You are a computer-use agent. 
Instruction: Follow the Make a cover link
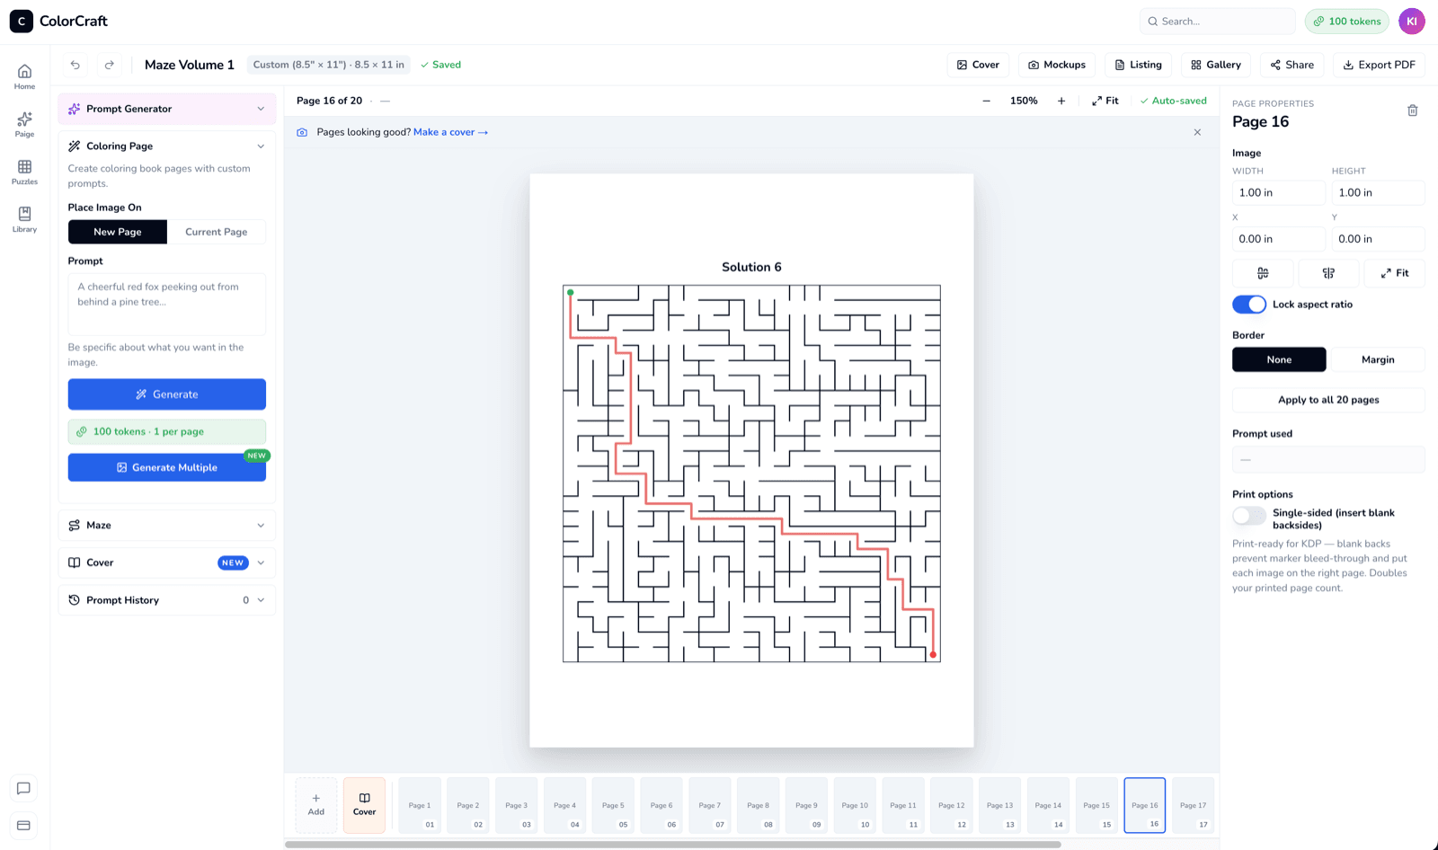click(450, 132)
